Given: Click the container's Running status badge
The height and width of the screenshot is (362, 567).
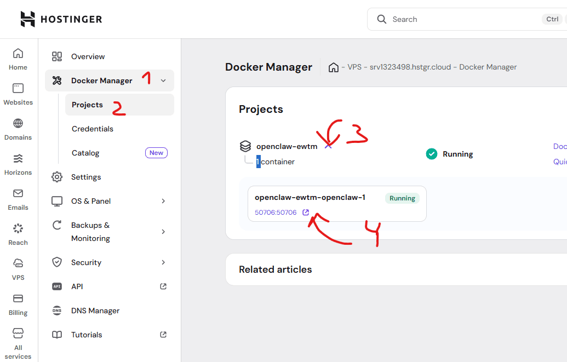Looking at the screenshot, I should [x=402, y=198].
